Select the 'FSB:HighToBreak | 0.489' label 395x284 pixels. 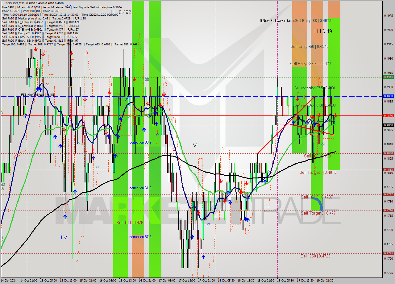tap(38, 94)
